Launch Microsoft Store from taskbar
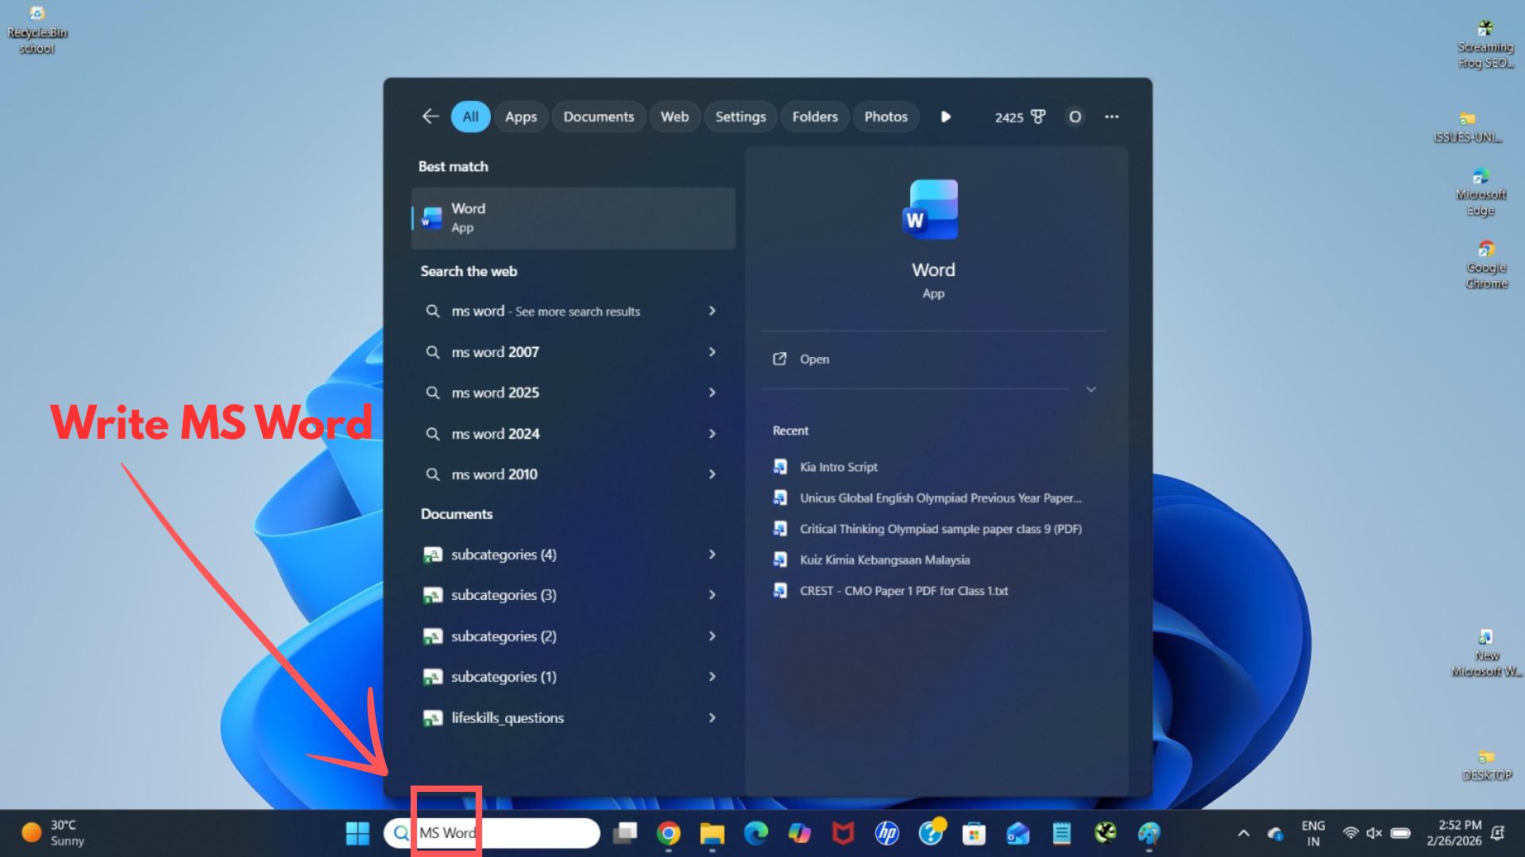 tap(974, 833)
